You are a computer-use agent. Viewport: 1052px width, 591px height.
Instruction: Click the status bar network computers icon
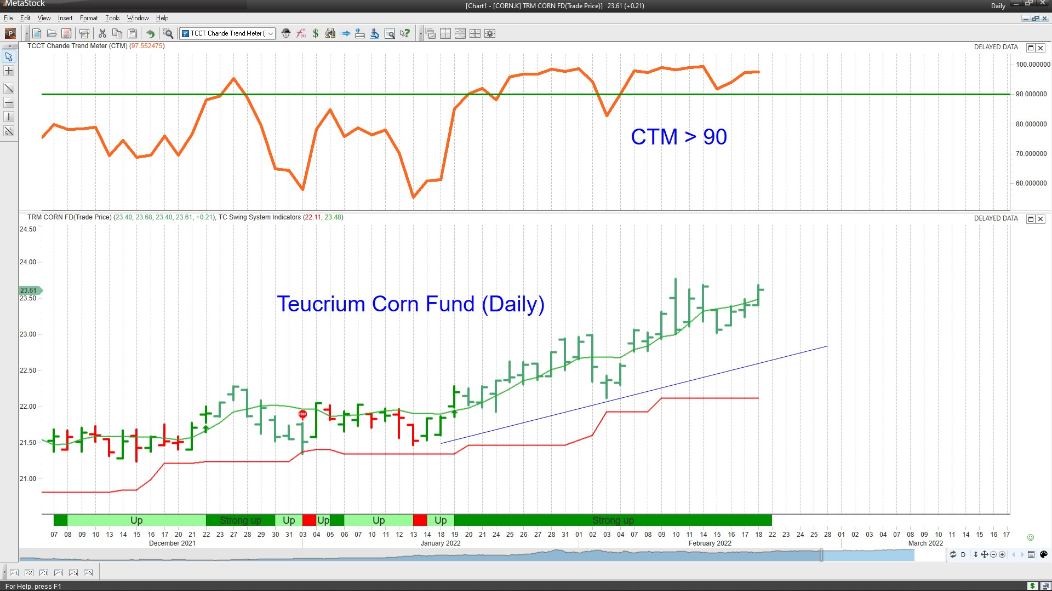pos(1045,586)
